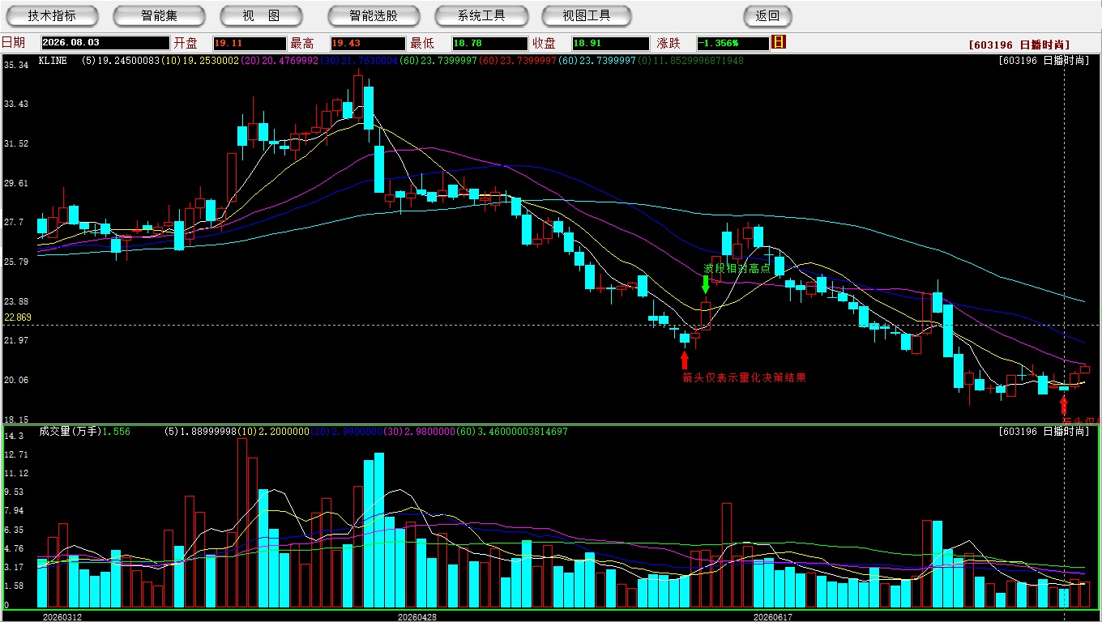Click the 日期 label

(x=14, y=43)
